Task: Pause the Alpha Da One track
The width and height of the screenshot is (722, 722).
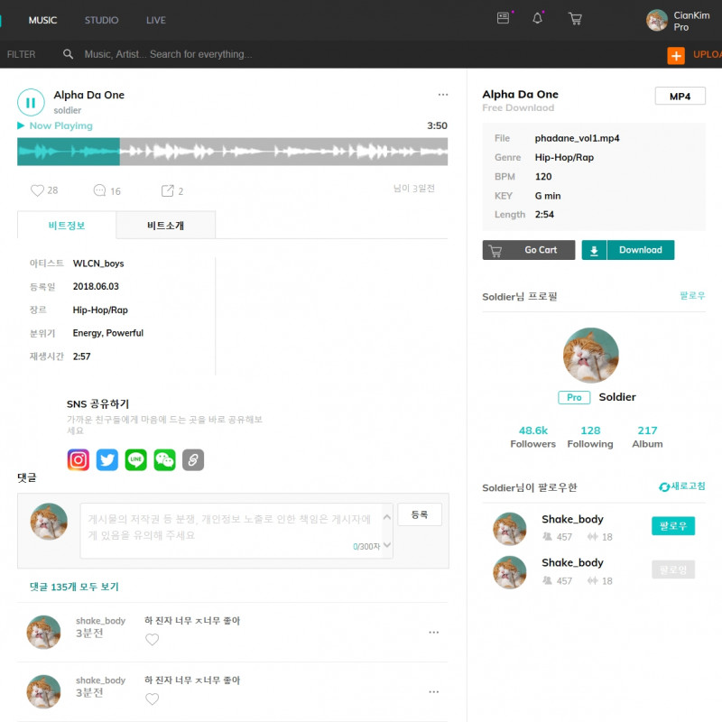Action: click(x=31, y=102)
